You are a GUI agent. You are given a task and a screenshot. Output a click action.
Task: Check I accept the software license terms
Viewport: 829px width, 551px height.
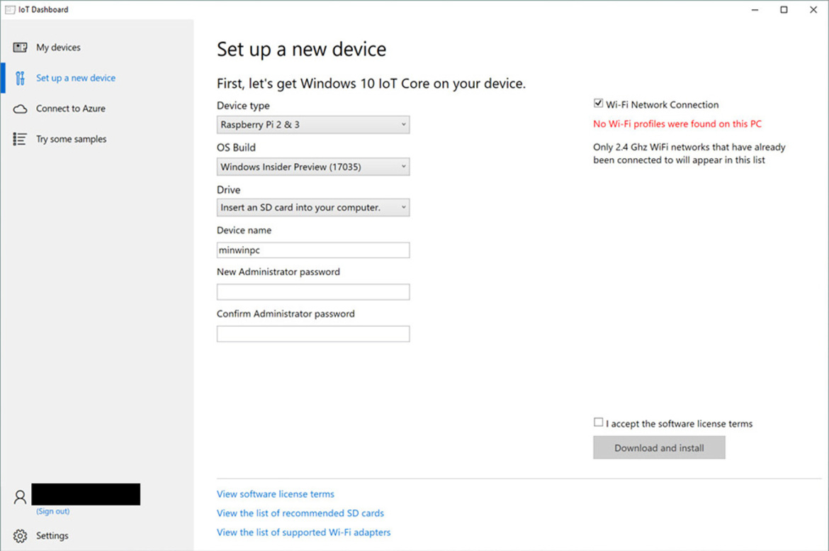click(598, 423)
